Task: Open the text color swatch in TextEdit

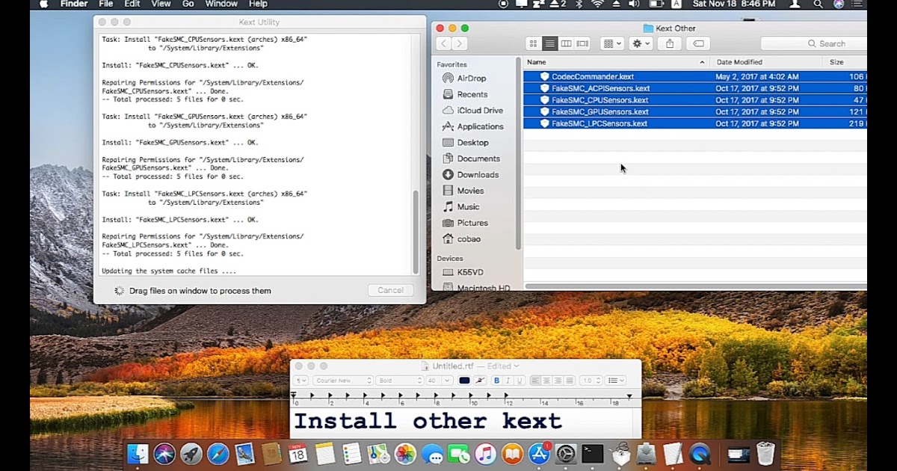Action: click(464, 381)
